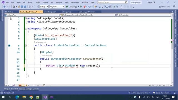Click the 0 references CodeLens above StudentController class

[39, 42]
